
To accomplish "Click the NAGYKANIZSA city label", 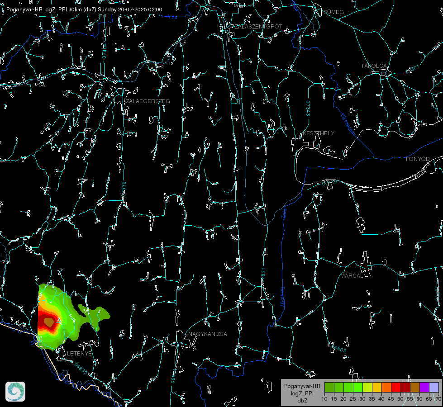I will [208, 334].
